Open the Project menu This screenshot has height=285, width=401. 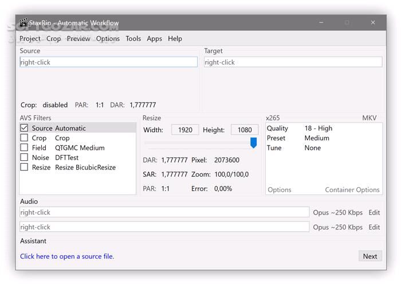coord(30,38)
